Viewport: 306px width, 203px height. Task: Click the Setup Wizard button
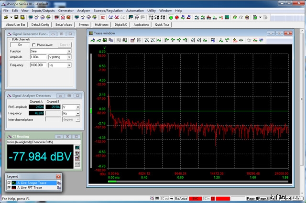click(x=64, y=24)
